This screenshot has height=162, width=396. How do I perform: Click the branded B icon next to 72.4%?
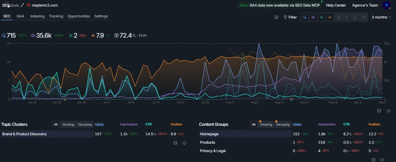[x=116, y=35]
